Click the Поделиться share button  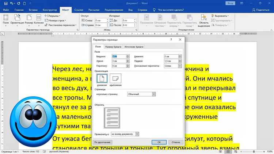261,10
